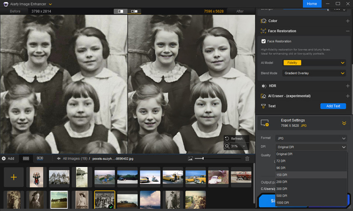Select the group portrait thumbnail in first row
The width and height of the screenshot is (353, 211).
[x=59, y=177]
